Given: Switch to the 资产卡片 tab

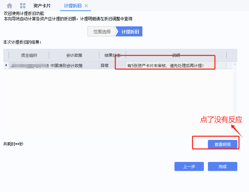Looking at the screenshot, I should [42, 6].
